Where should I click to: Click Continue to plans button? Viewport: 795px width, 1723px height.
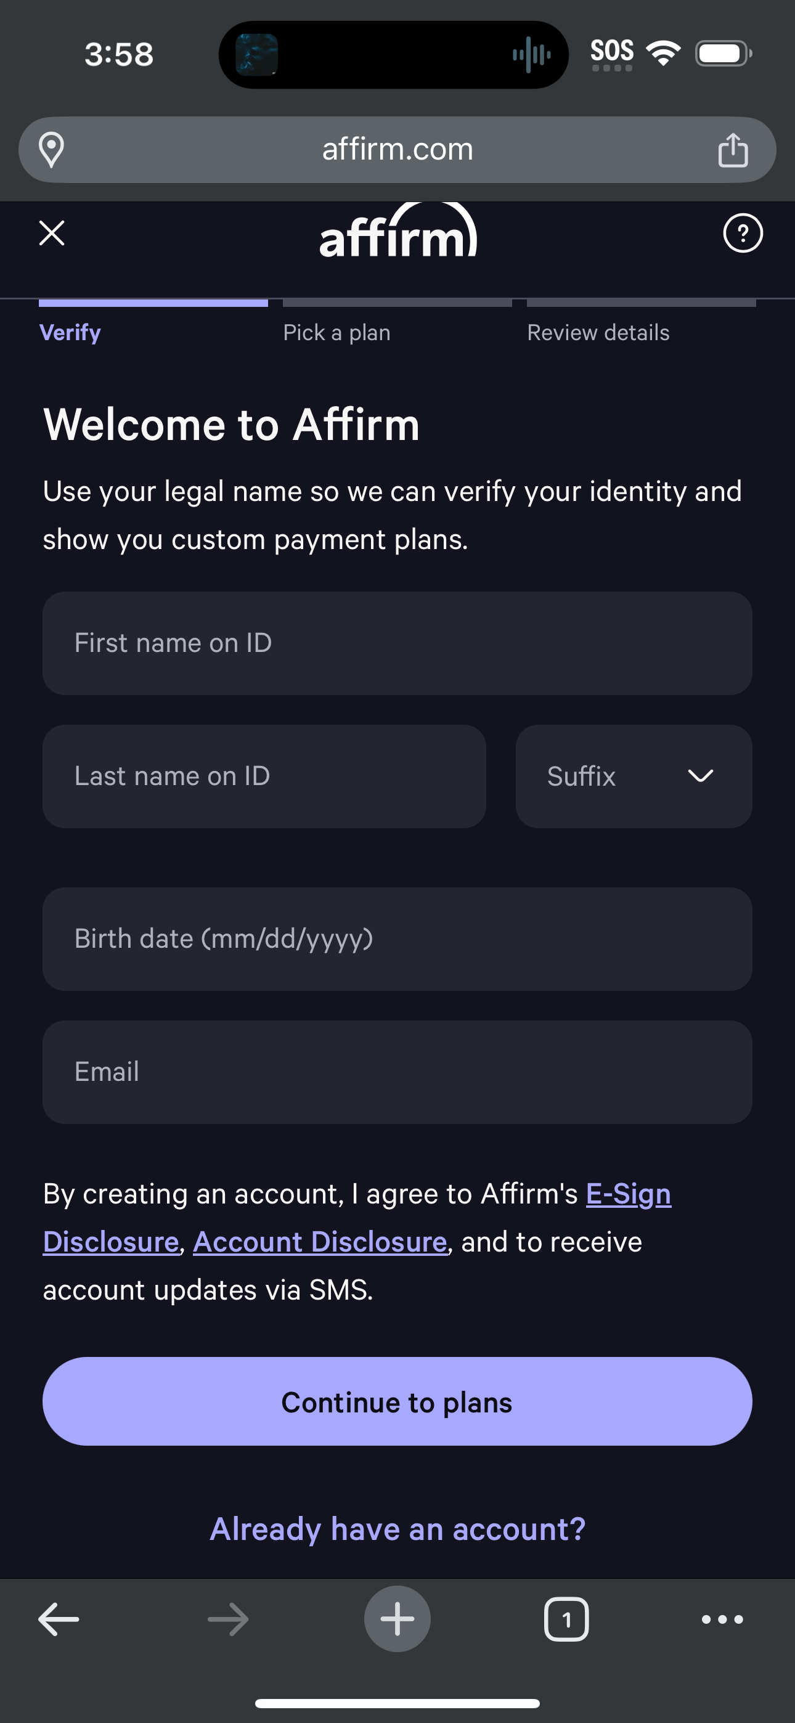397,1402
